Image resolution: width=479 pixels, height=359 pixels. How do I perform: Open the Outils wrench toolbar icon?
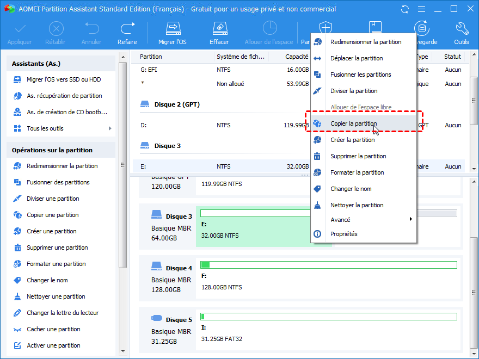[462, 28]
